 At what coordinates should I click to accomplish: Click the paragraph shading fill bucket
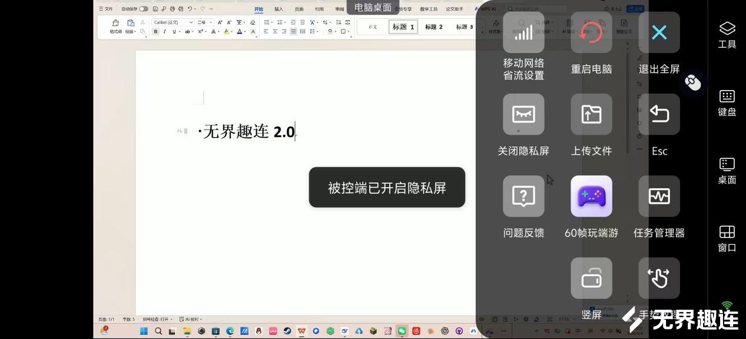pyautogui.click(x=330, y=31)
